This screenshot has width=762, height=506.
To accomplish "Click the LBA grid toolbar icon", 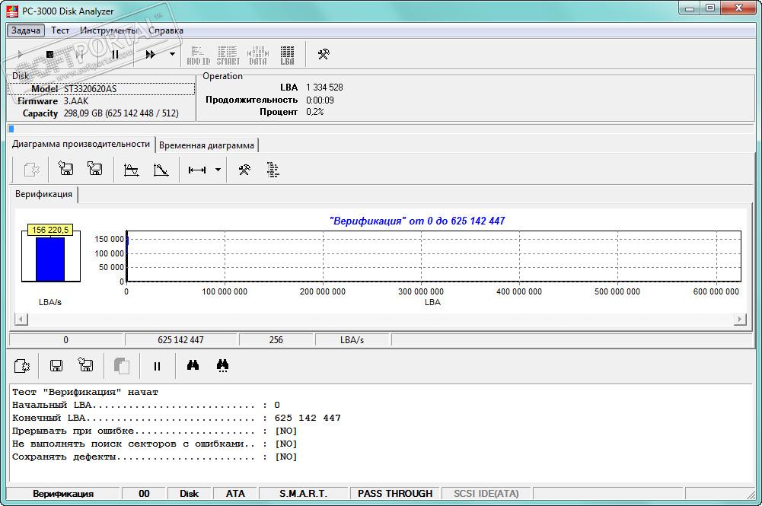I will (287, 55).
